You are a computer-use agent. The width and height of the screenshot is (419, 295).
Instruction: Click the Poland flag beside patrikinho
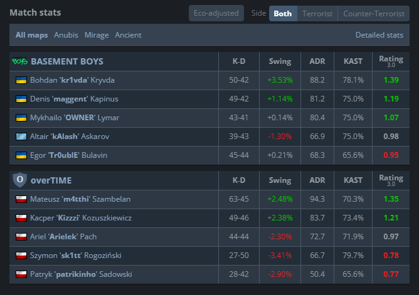[x=21, y=274]
